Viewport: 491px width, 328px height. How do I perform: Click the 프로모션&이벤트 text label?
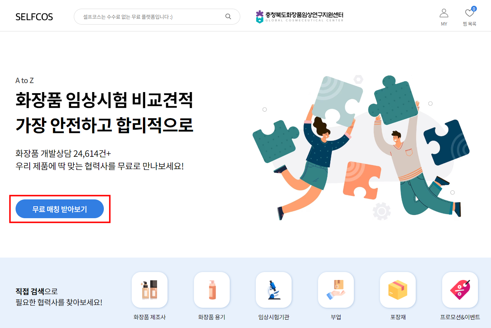click(460, 317)
